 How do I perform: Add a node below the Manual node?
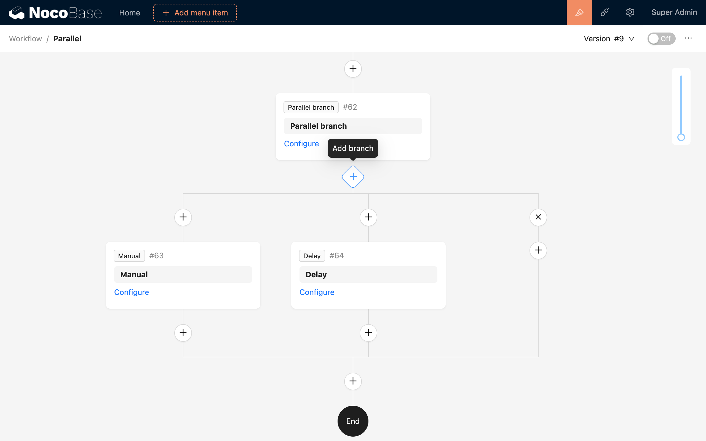tap(183, 332)
